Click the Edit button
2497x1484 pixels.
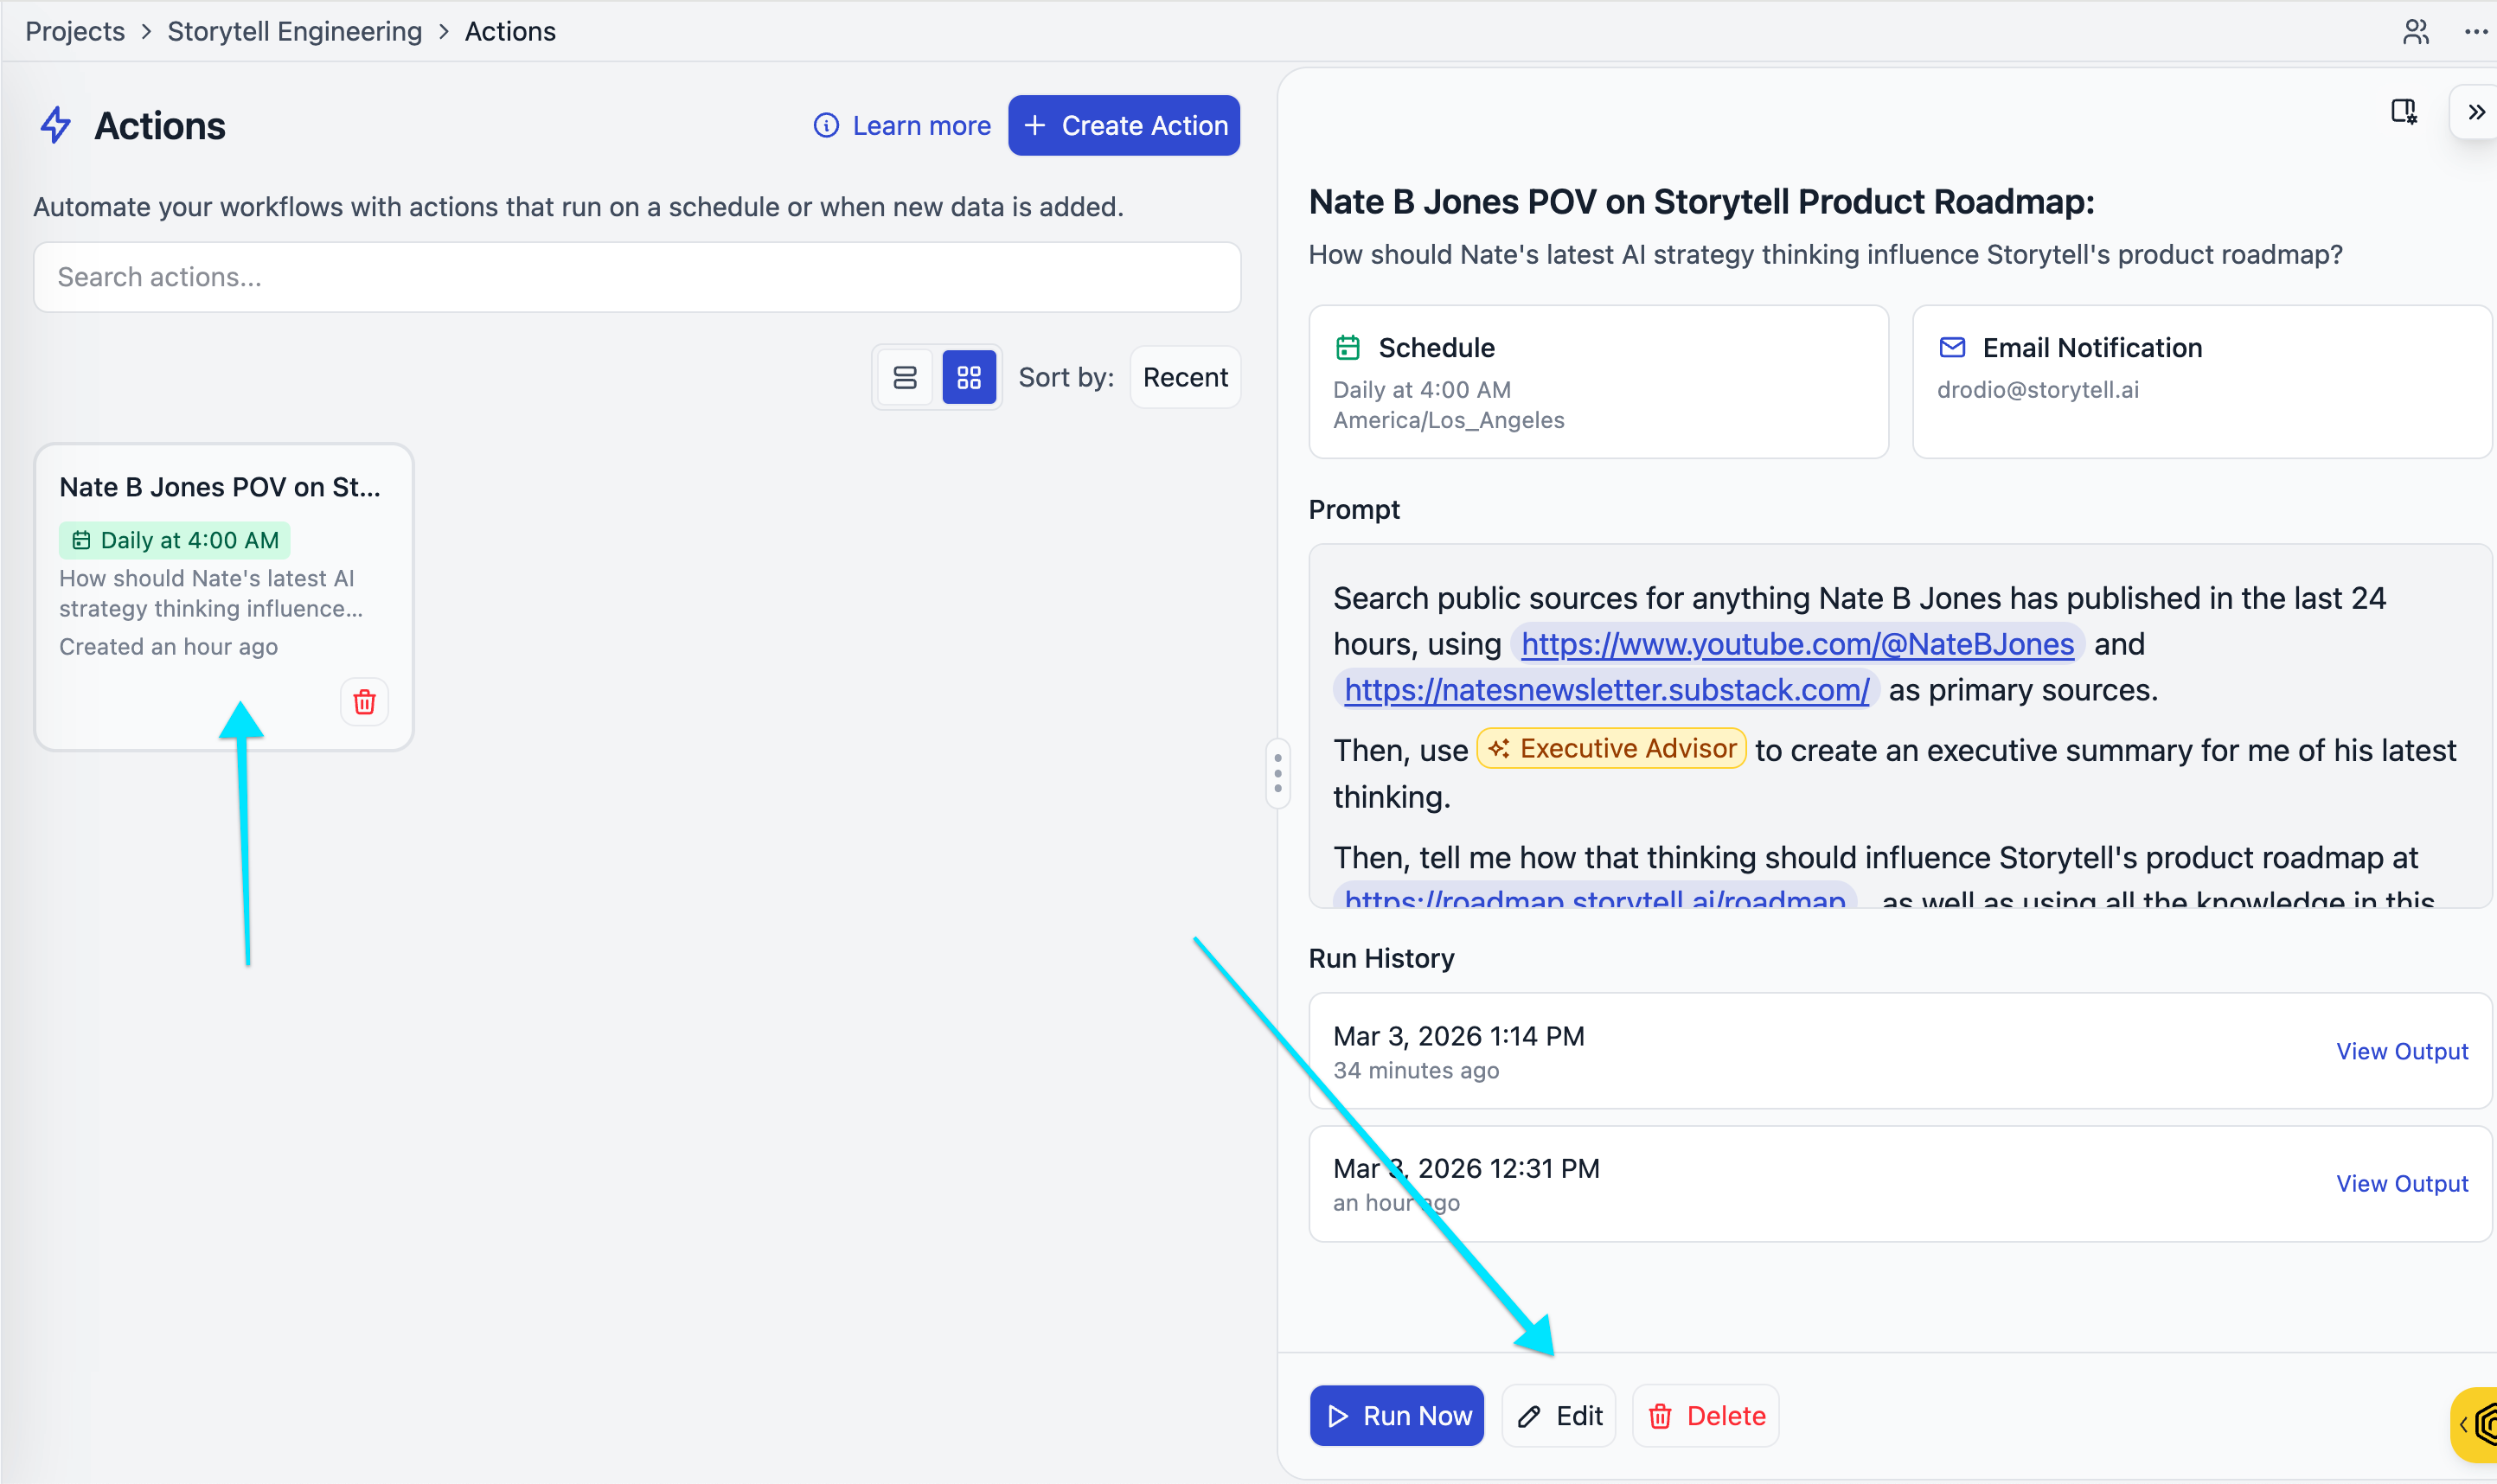(1559, 1416)
